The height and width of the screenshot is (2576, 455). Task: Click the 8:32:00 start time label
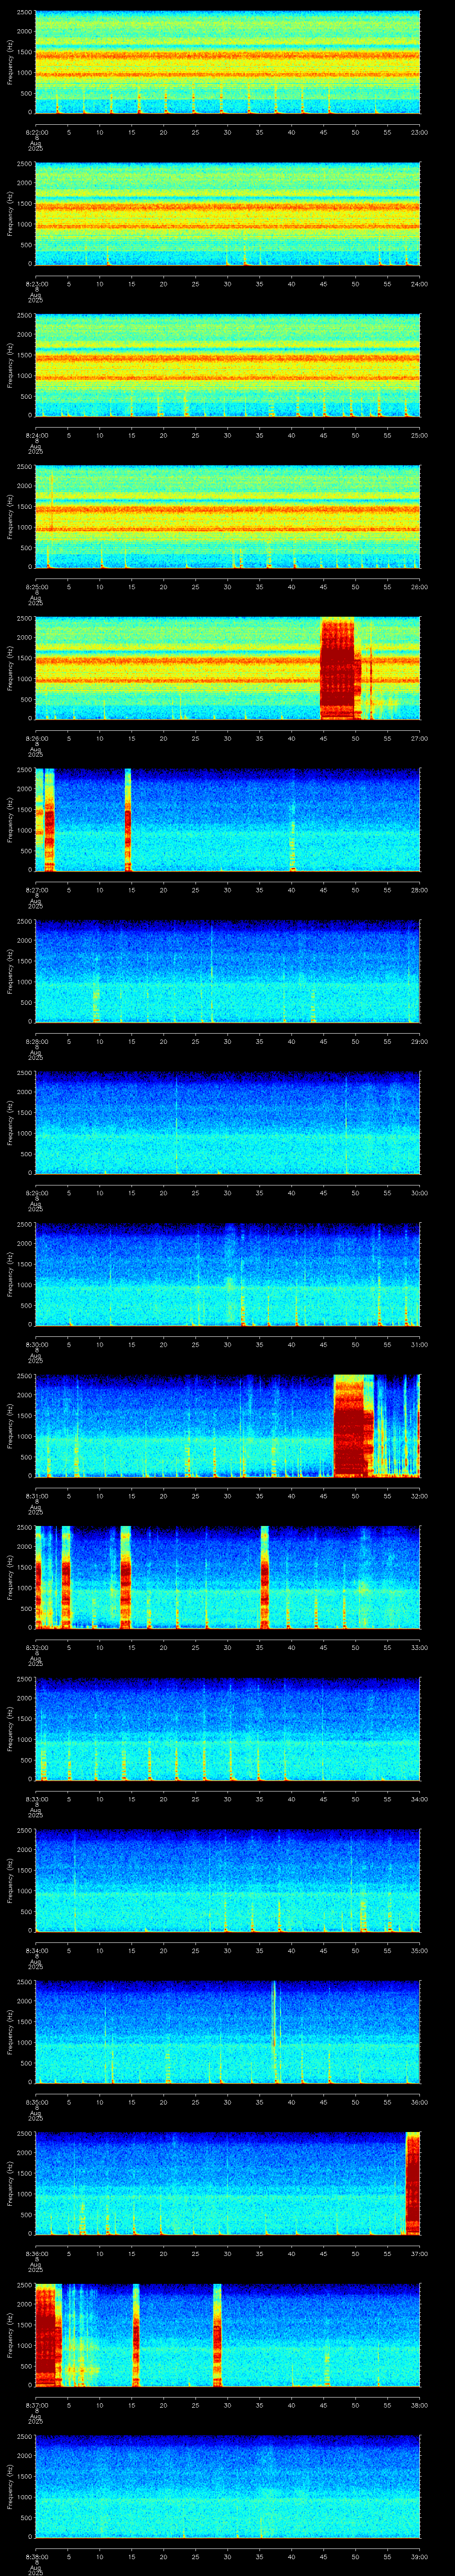click(x=35, y=1648)
